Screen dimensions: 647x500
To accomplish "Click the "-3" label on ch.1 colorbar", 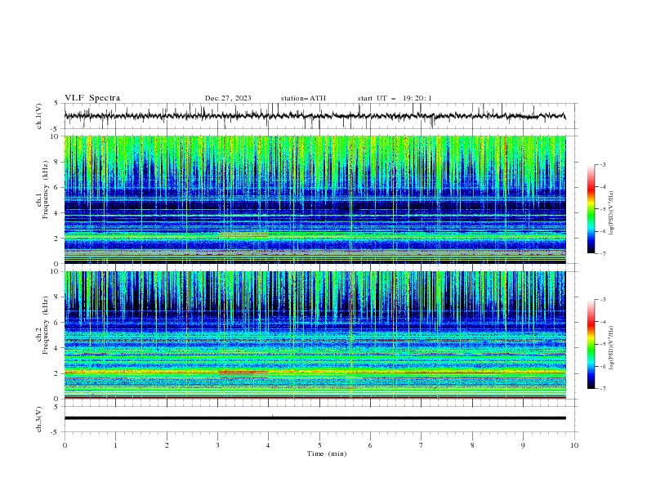I will pos(603,164).
